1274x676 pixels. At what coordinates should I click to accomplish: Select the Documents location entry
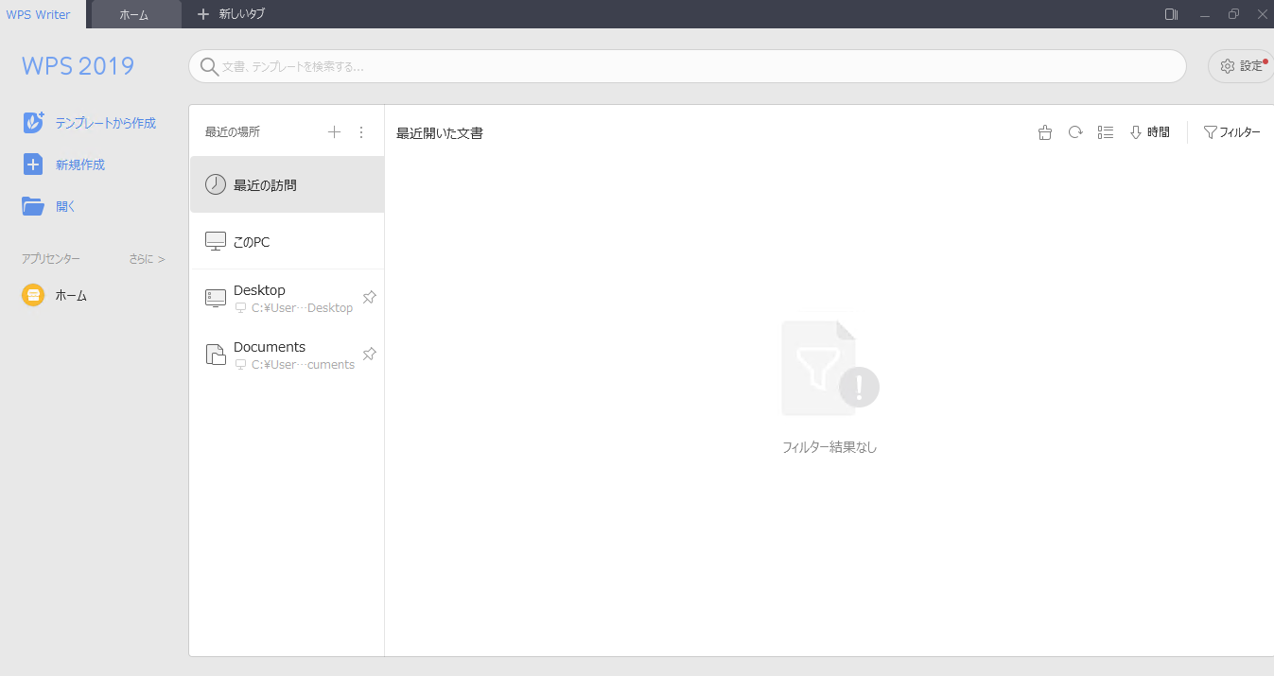coord(287,355)
